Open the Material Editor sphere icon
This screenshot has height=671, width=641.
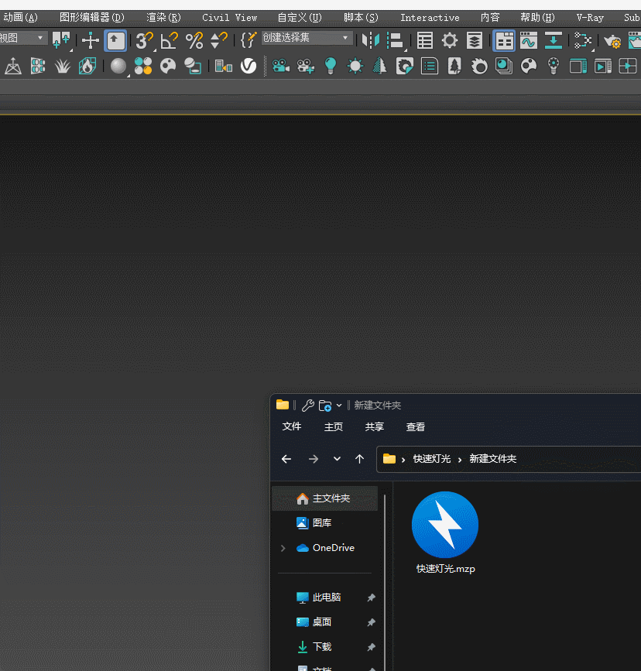[118, 67]
